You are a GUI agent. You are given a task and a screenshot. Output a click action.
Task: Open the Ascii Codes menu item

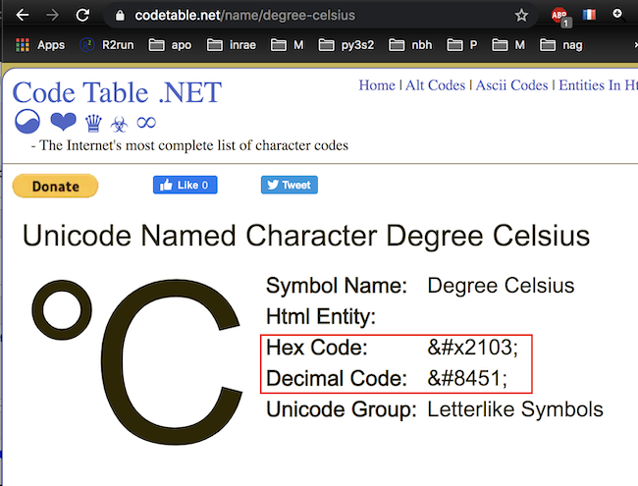pyautogui.click(x=511, y=85)
